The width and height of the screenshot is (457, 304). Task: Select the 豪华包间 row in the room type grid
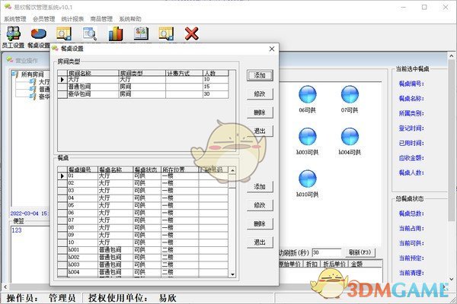click(x=143, y=94)
